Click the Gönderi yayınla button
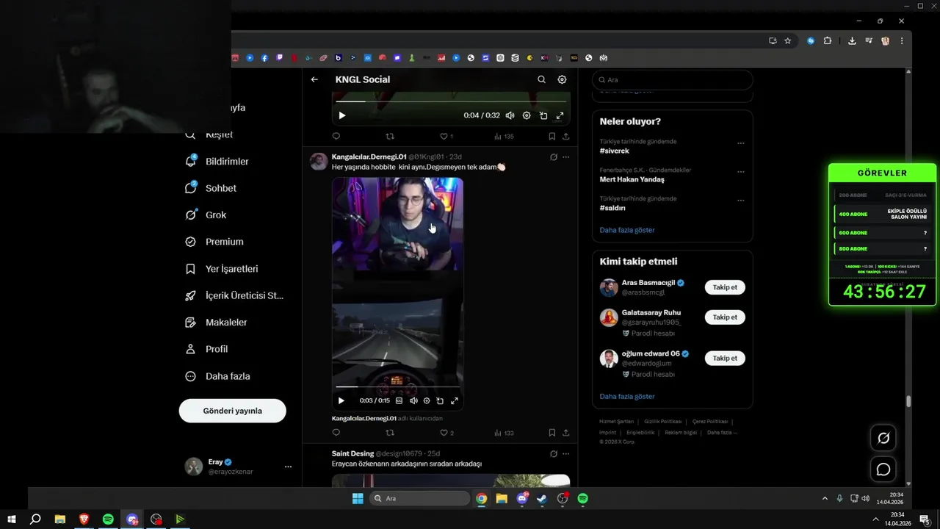 point(232,411)
